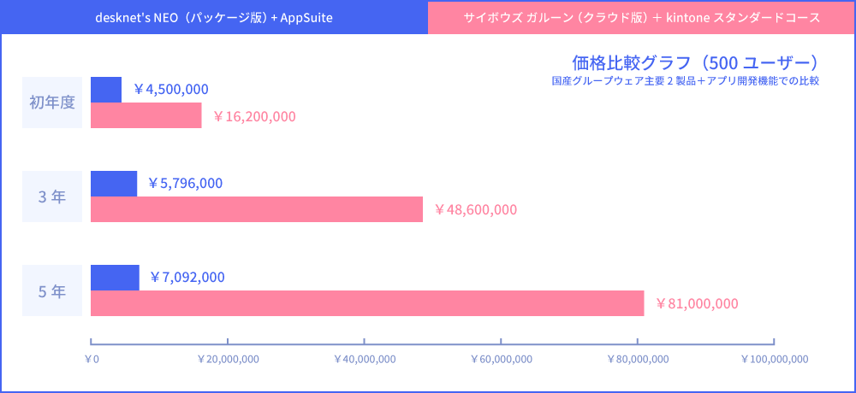Click the ￥5,796,000 value label
Screen dimensions: 856x393
pos(185,183)
